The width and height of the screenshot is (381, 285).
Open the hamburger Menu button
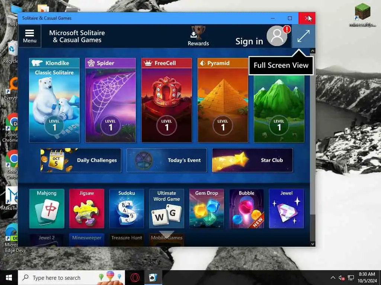[30, 36]
